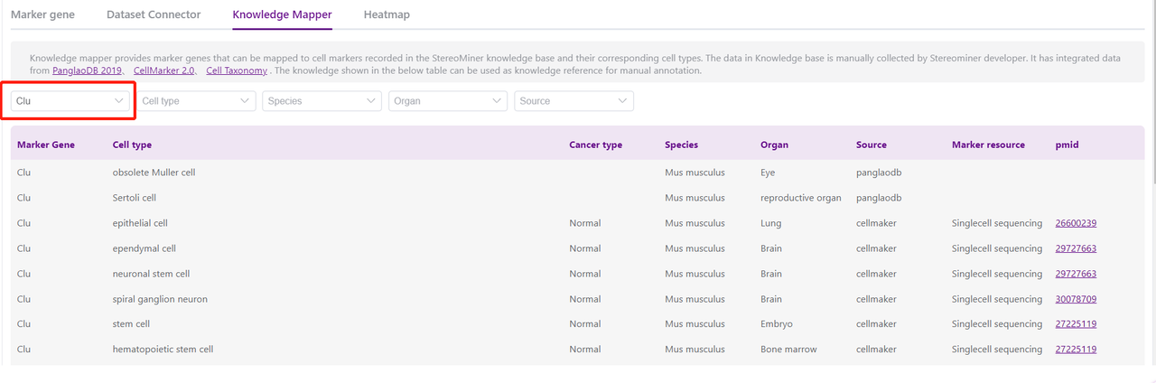Open the PanglaoDB 2019 link
Screen dimensions: 1156x383
click(x=89, y=70)
